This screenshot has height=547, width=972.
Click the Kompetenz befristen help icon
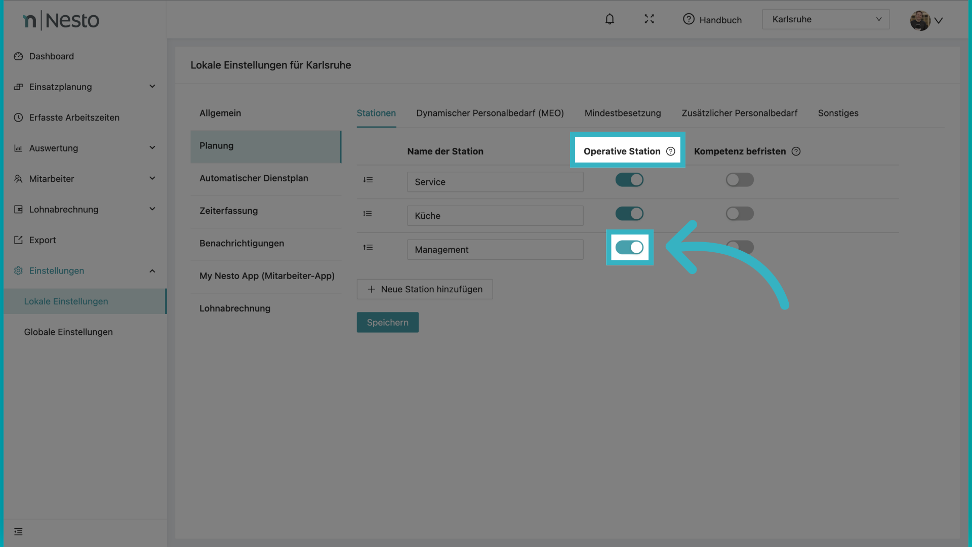click(796, 151)
